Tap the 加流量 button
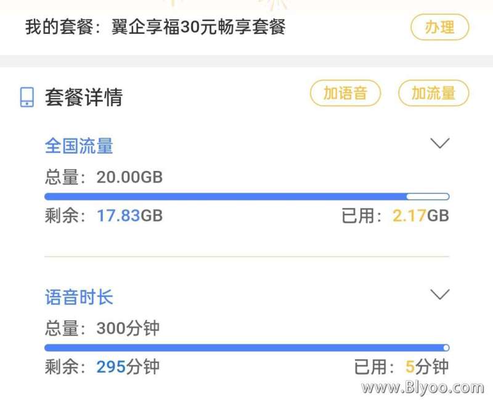Viewport: 493px width, 406px height. 434,93
